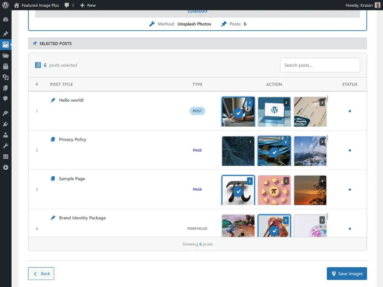
Task: Open the Pages folder icon in the sidebar
Action: coord(6,55)
